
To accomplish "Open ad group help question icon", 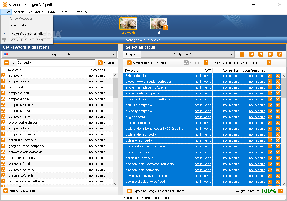I will (280, 54).
